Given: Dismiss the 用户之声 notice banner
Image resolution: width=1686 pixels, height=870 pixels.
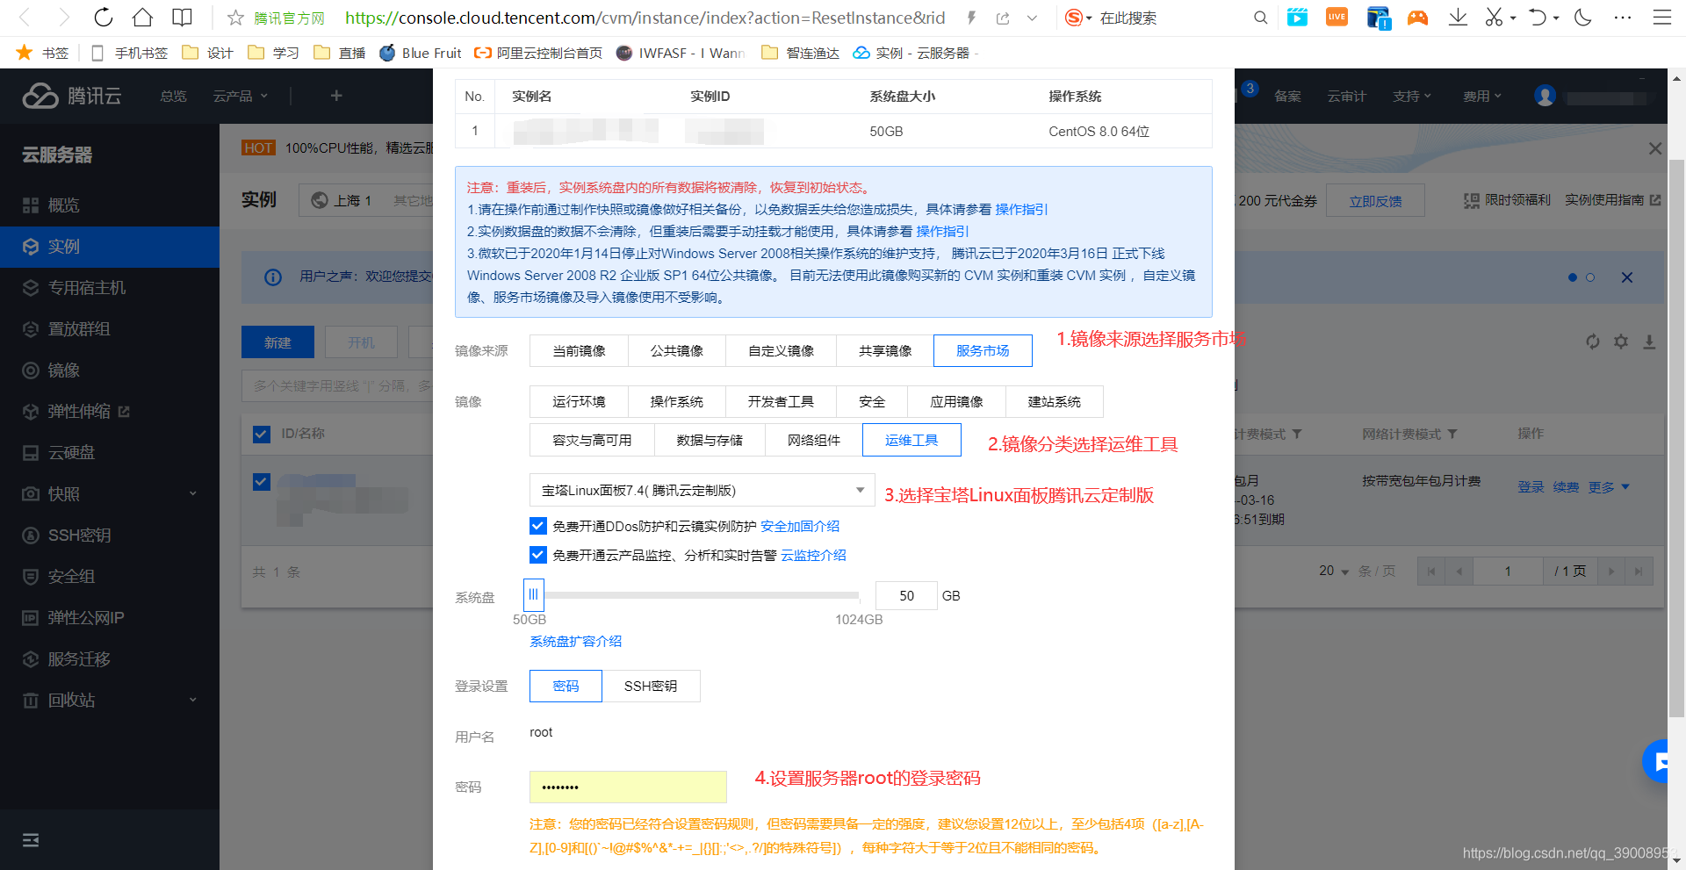Looking at the screenshot, I should coord(1626,277).
